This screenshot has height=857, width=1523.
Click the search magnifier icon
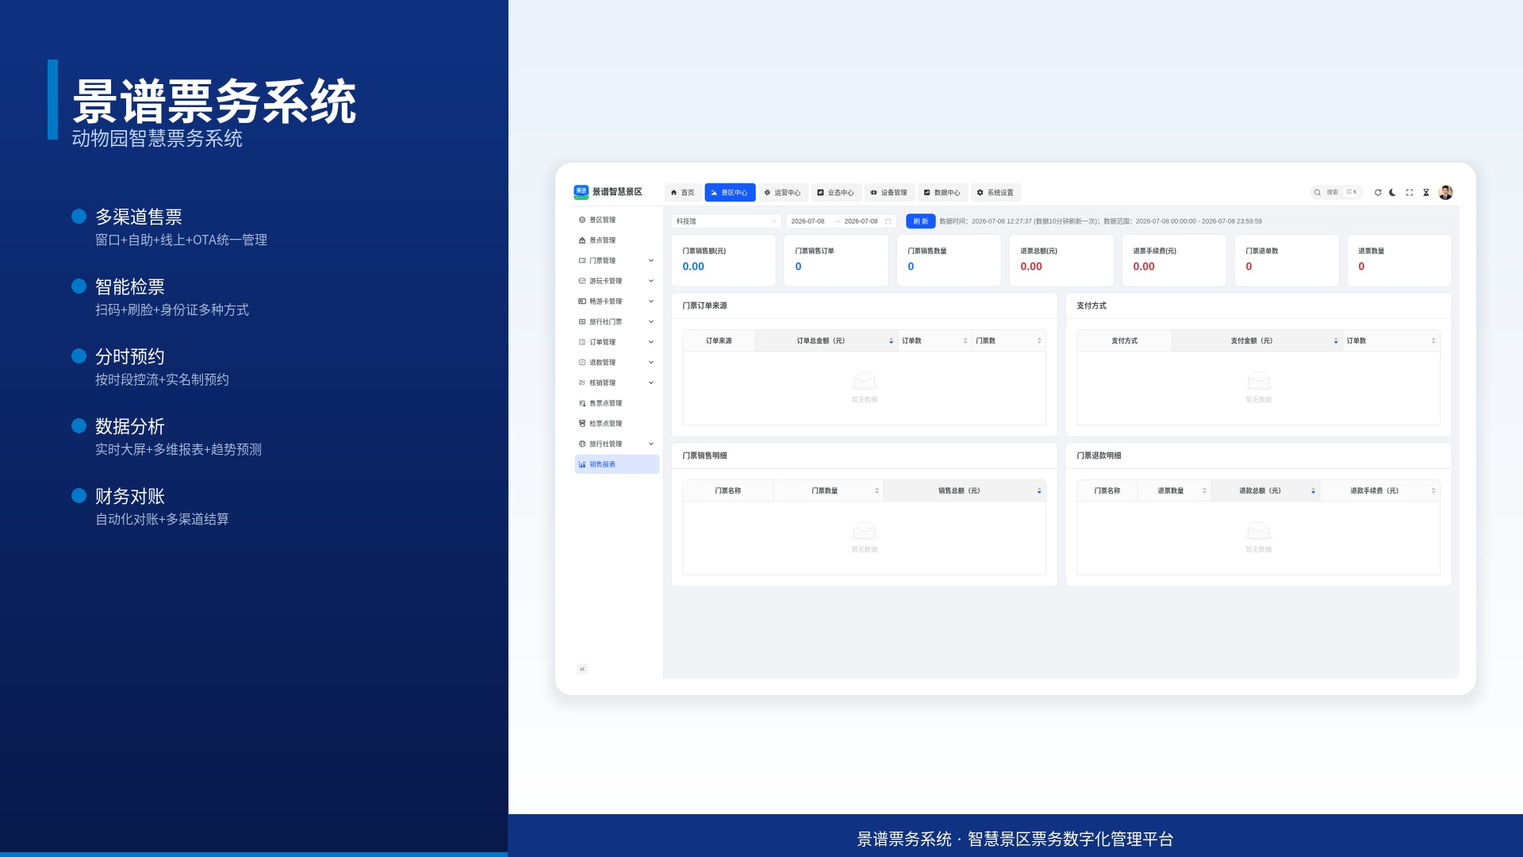(1318, 193)
